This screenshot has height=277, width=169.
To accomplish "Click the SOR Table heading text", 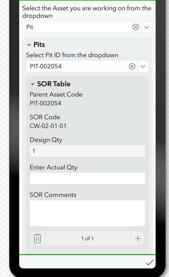I will pos(54,84).
